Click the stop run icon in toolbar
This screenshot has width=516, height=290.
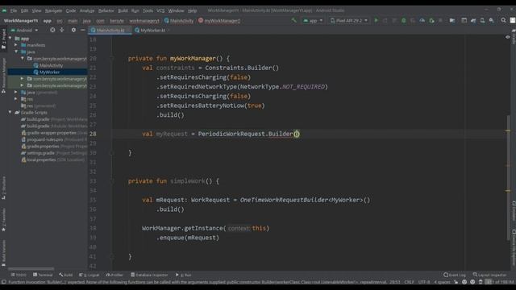[440, 20]
